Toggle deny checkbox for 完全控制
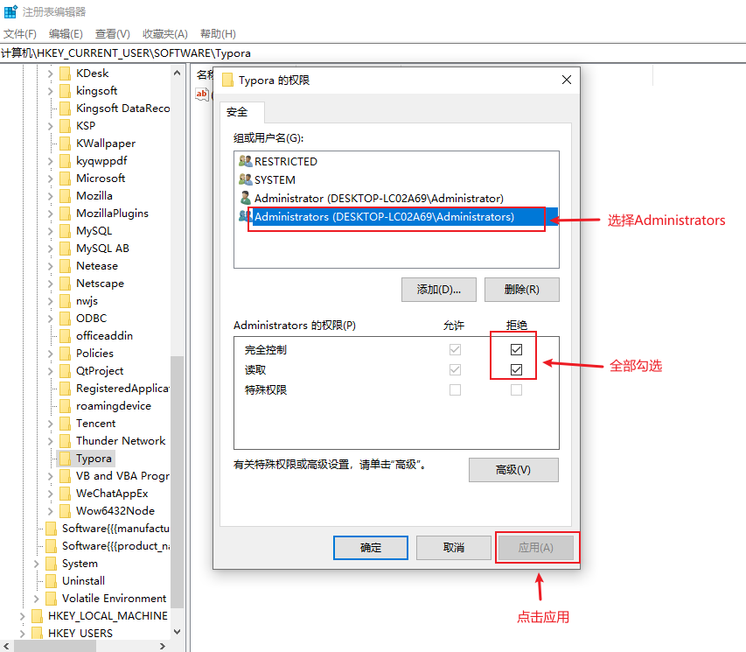Screen dimensions: 746x652 pos(516,349)
